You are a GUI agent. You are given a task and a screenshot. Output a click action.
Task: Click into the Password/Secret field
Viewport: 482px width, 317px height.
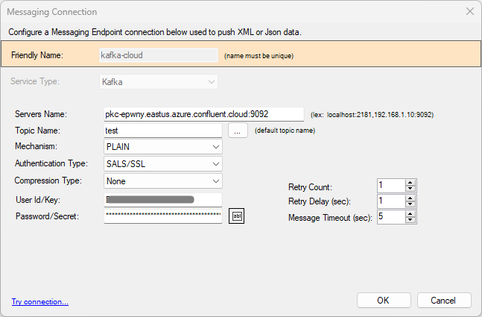tap(163, 216)
